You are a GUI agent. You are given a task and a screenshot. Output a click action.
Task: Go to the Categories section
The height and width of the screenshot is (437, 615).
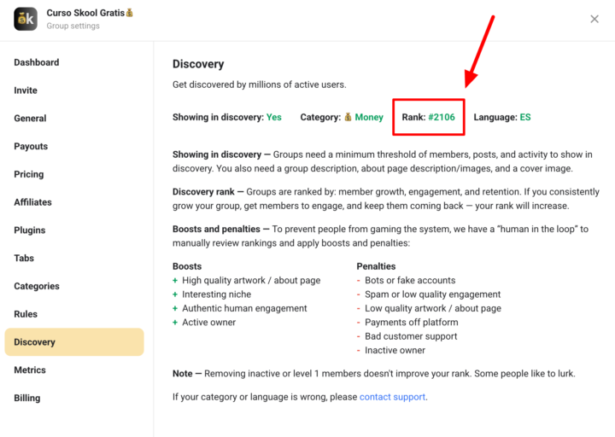pos(37,286)
